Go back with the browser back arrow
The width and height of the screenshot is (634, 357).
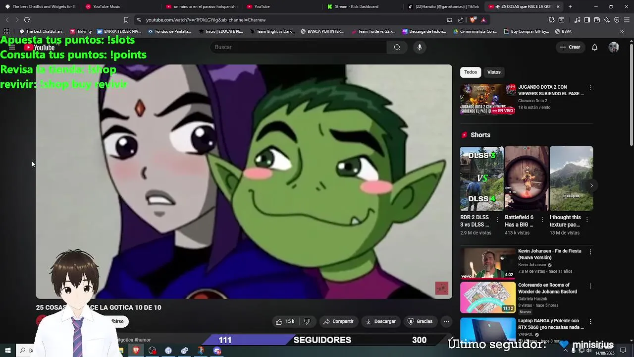[x=7, y=20]
